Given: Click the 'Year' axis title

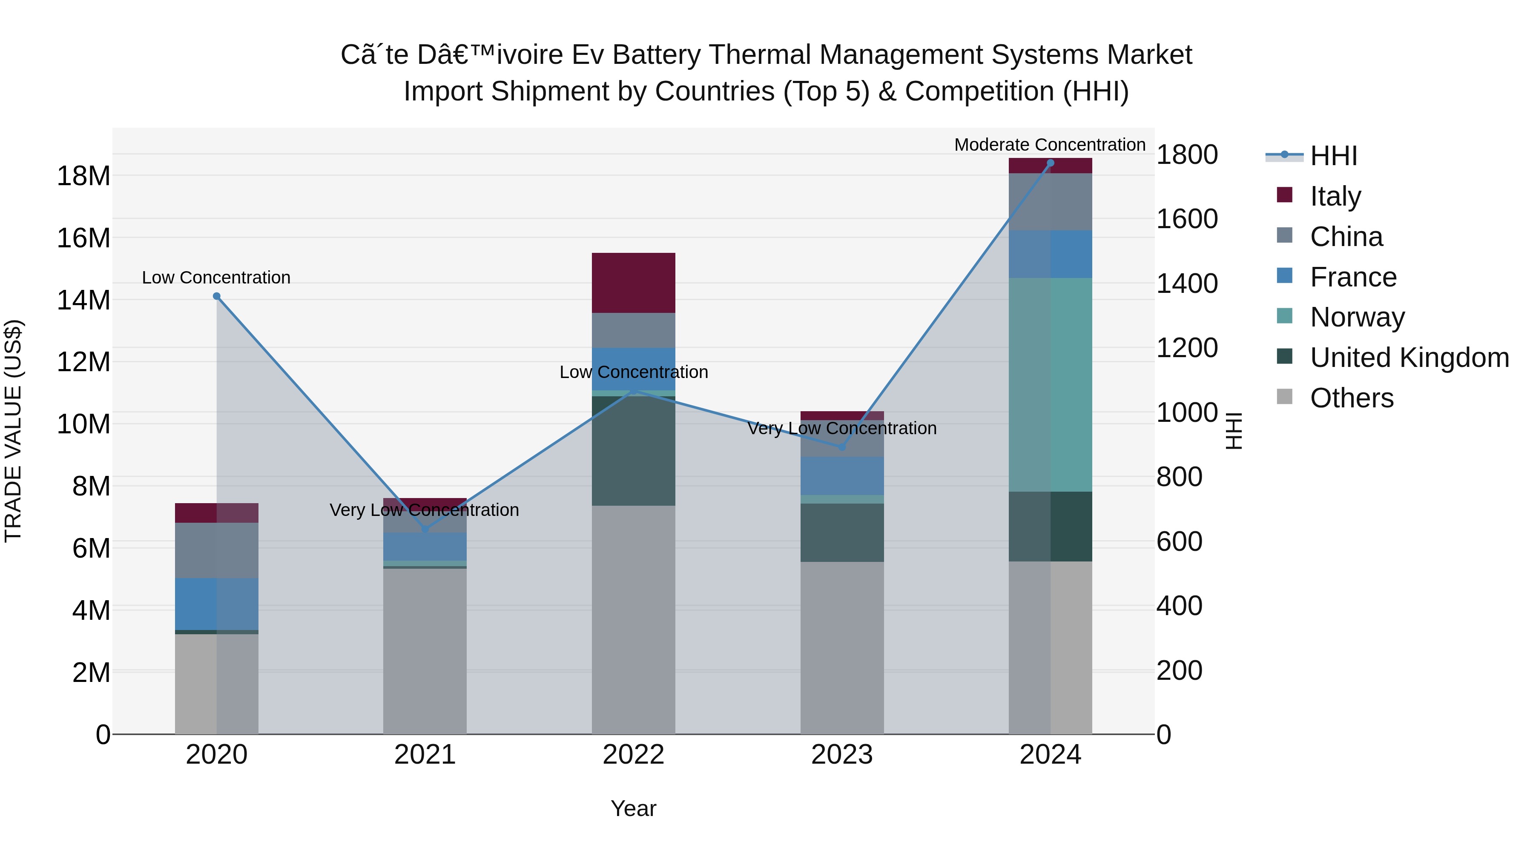Looking at the screenshot, I should click(633, 808).
